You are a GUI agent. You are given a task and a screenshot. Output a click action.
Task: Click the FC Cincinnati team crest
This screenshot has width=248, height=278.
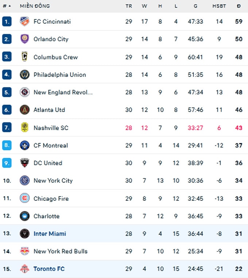pos(24,21)
